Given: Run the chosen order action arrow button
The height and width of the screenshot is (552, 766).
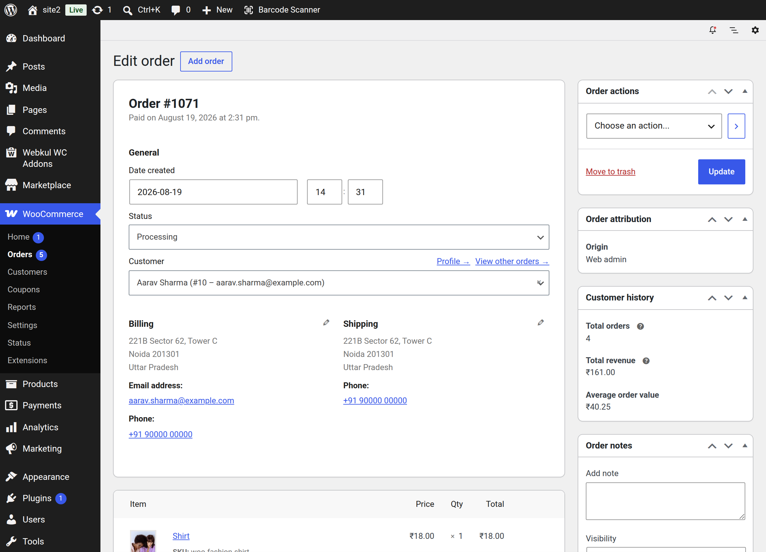Looking at the screenshot, I should [736, 126].
